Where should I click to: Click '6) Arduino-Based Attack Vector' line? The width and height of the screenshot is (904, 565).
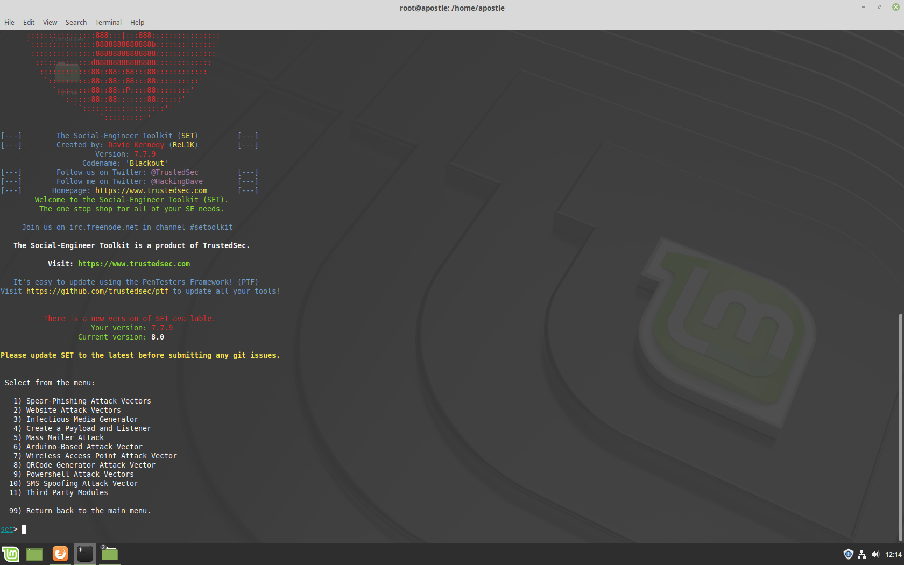(x=78, y=447)
